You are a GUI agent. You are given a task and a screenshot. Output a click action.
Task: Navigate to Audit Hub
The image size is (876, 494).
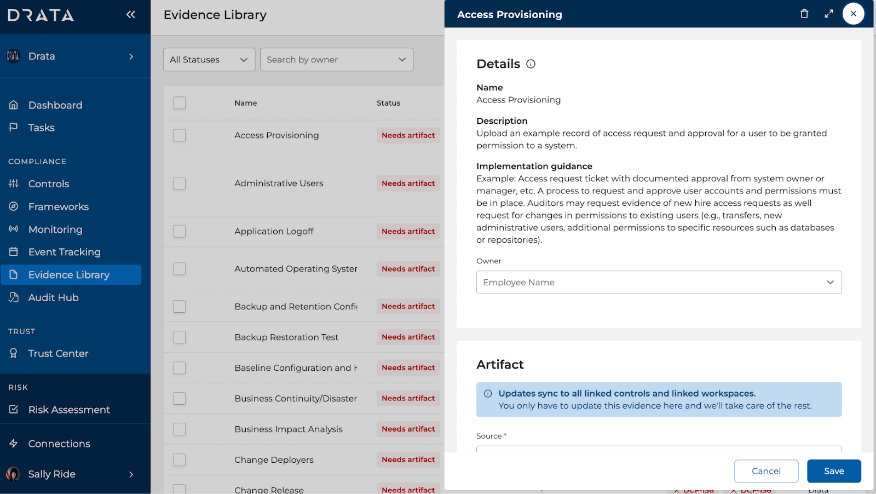coord(53,297)
